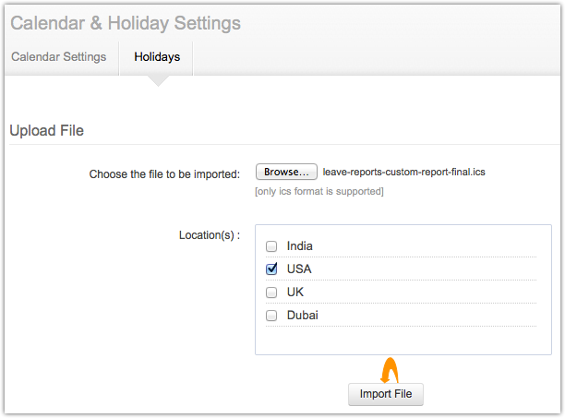Click the pointer triangle beneath Holidays tab
This screenshot has height=418, width=565.
(x=157, y=81)
